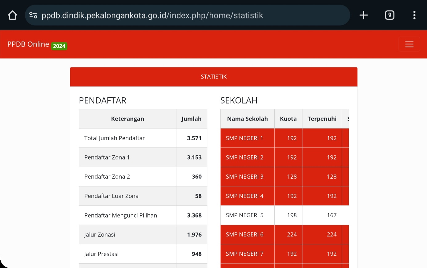Viewport: 427px width, 268px height.
Task: Click the 2024 green badge
Action: coord(59,46)
